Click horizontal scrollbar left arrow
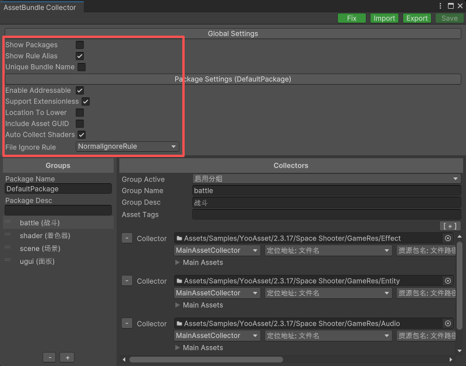 pos(124,360)
